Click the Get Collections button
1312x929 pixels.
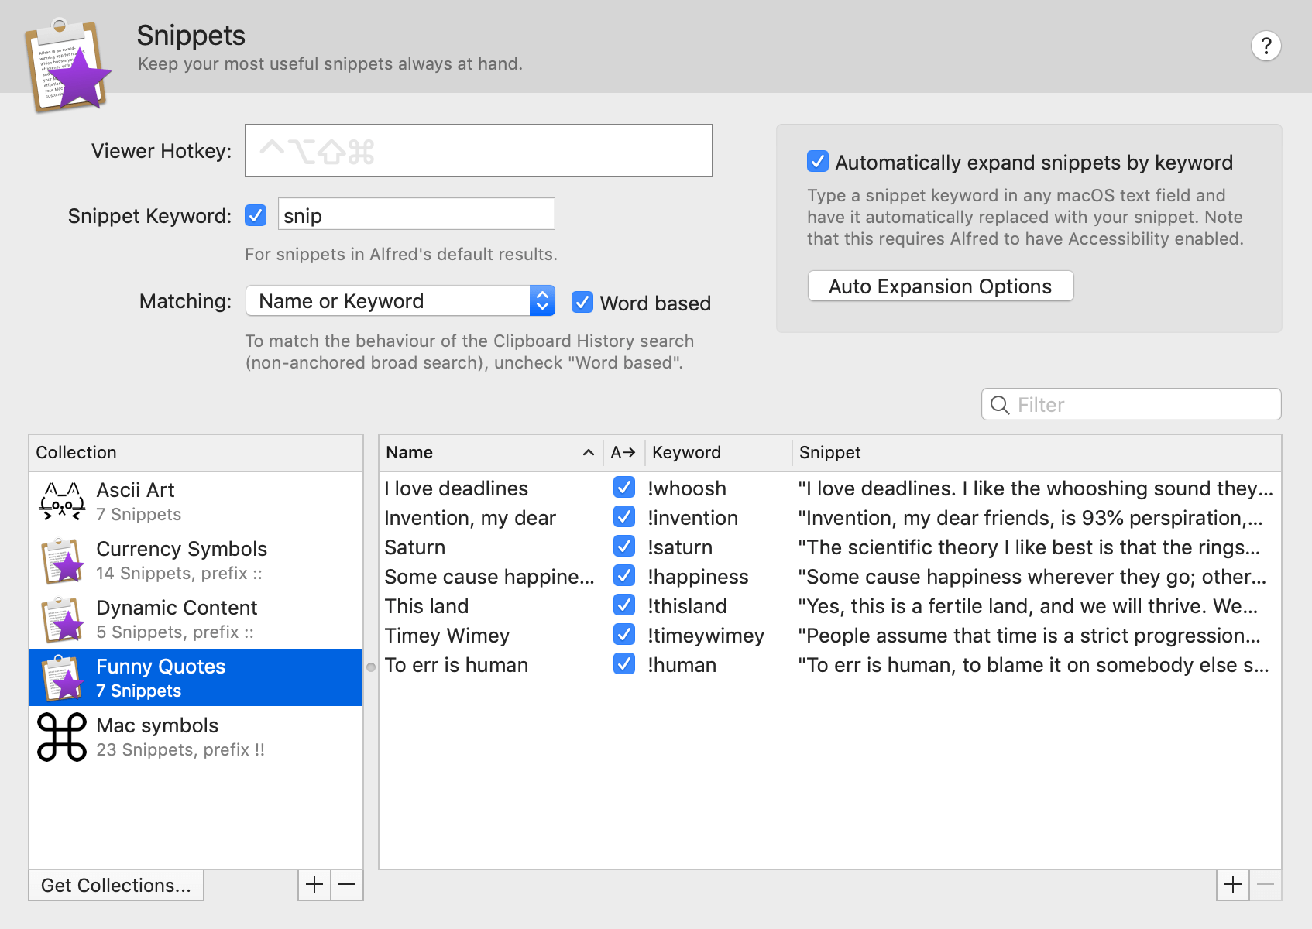coord(115,885)
